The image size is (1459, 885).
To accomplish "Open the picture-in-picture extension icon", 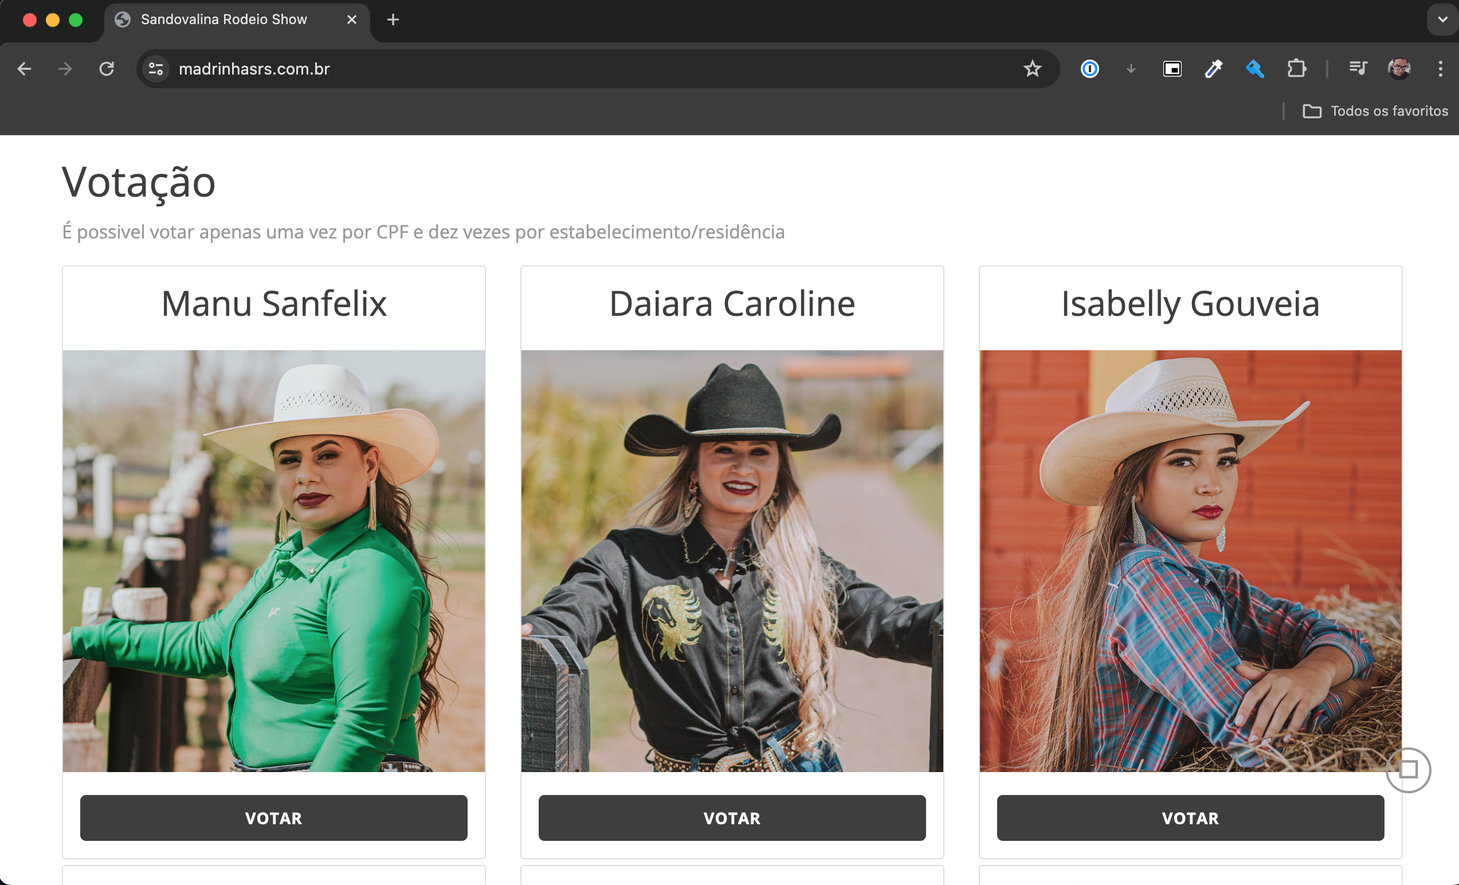I will [x=1172, y=69].
